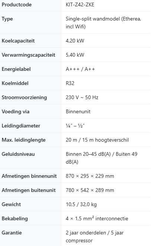Select the 20 m / 15 m hoogteverschil text

coord(97,140)
